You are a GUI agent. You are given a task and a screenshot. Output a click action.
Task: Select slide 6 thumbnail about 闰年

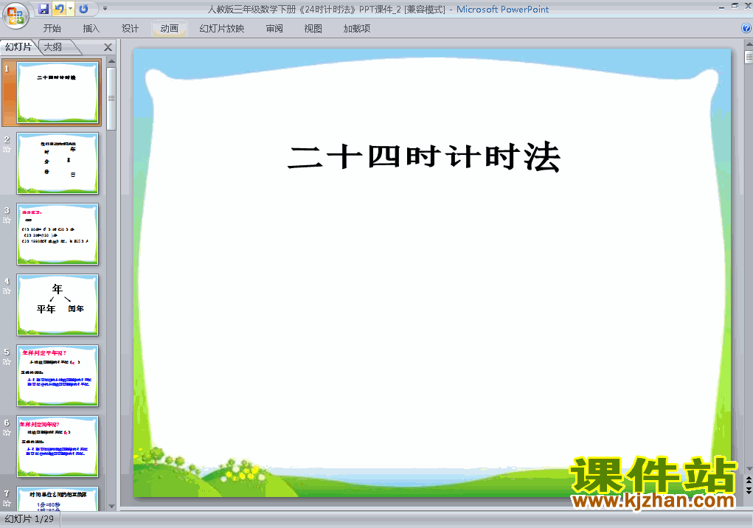(x=58, y=446)
